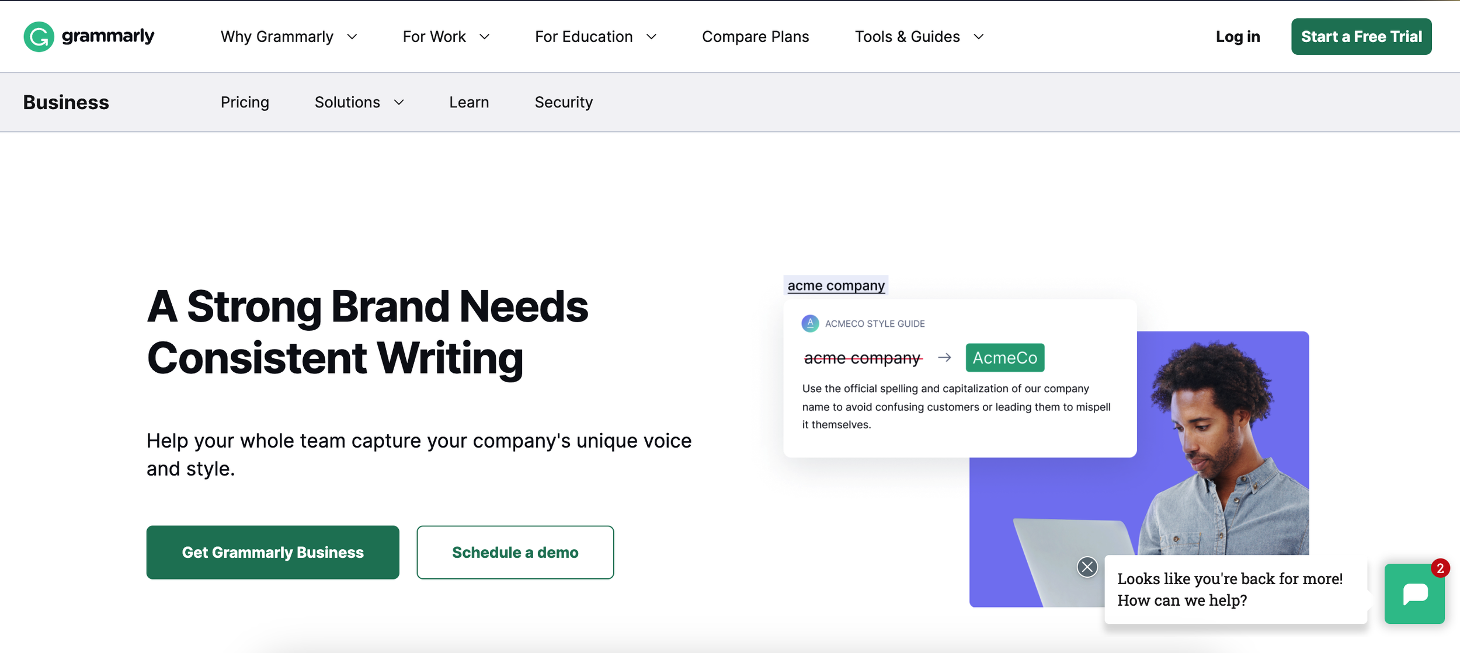Select the Learn menu item
Viewport: 1460px width, 653px height.
point(469,103)
